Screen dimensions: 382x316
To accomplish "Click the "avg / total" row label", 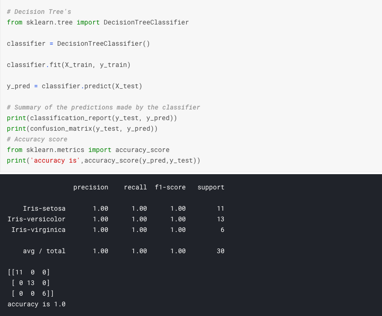I will coord(44,251).
